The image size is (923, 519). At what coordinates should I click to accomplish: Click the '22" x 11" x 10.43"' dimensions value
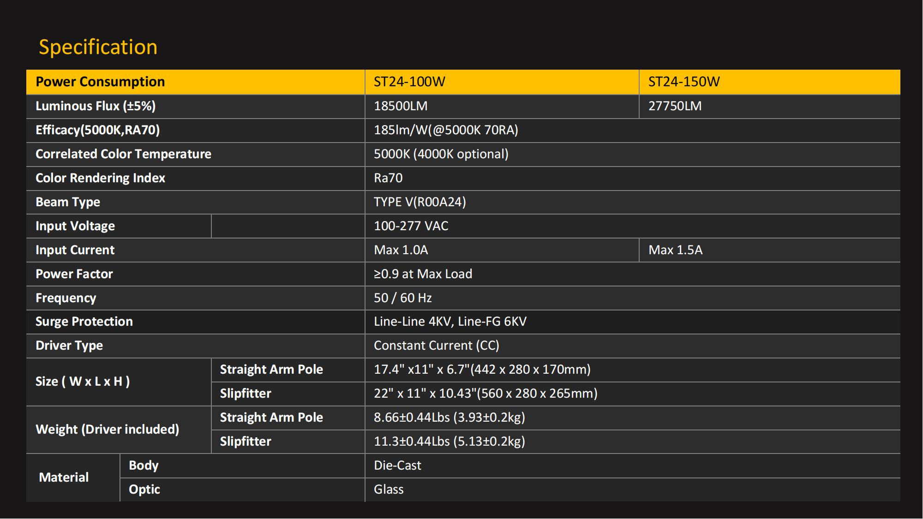(x=485, y=394)
